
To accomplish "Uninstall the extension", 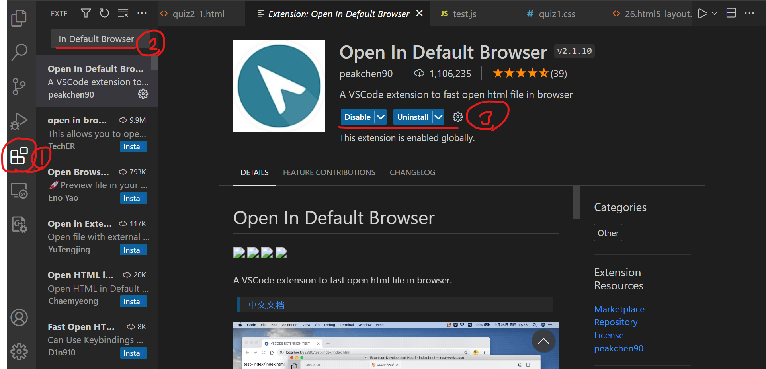I will pyautogui.click(x=412, y=117).
